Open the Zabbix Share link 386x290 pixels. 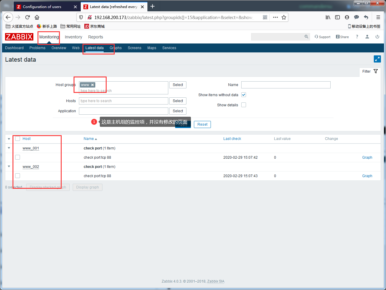(x=342, y=37)
